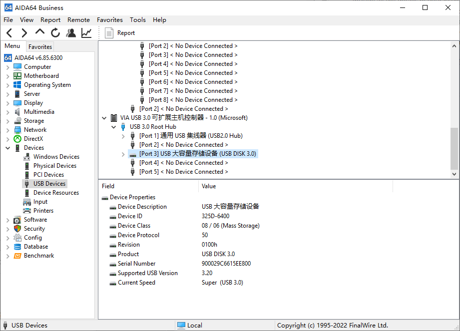The image size is (460, 331).
Task: Click the device list scrollbar thumb
Action: coord(454,148)
